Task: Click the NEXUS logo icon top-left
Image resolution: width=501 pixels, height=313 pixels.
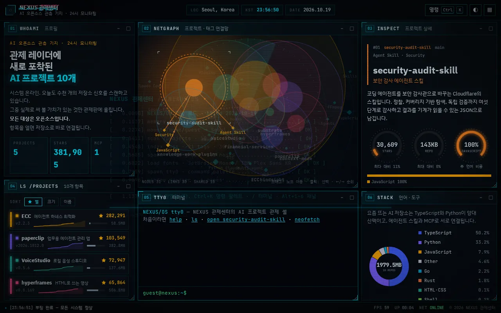Action: (x=11, y=10)
